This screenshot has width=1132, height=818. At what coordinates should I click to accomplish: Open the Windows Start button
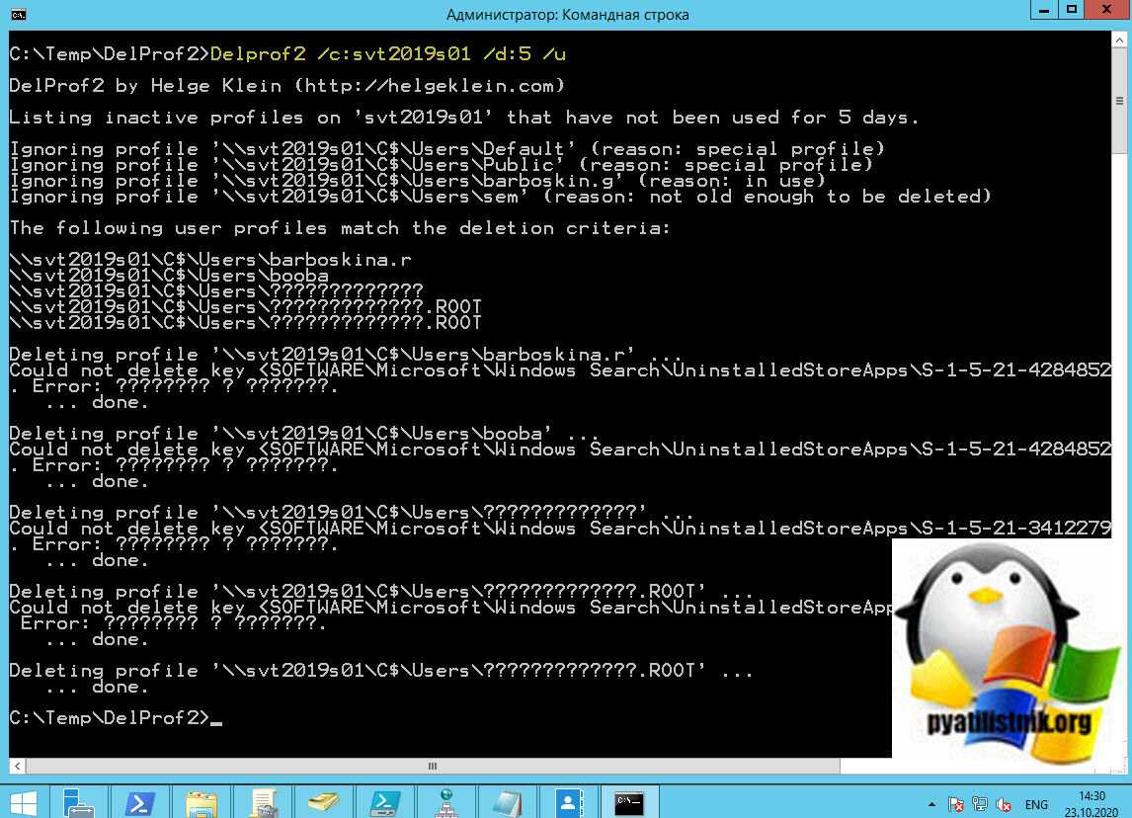[x=23, y=802]
